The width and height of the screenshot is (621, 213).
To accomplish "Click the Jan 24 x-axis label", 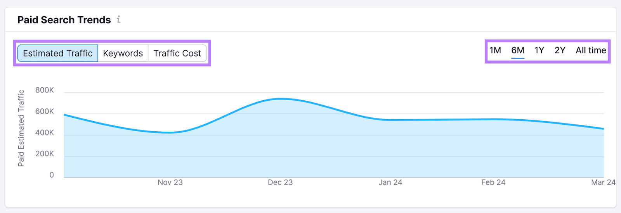I will [390, 182].
